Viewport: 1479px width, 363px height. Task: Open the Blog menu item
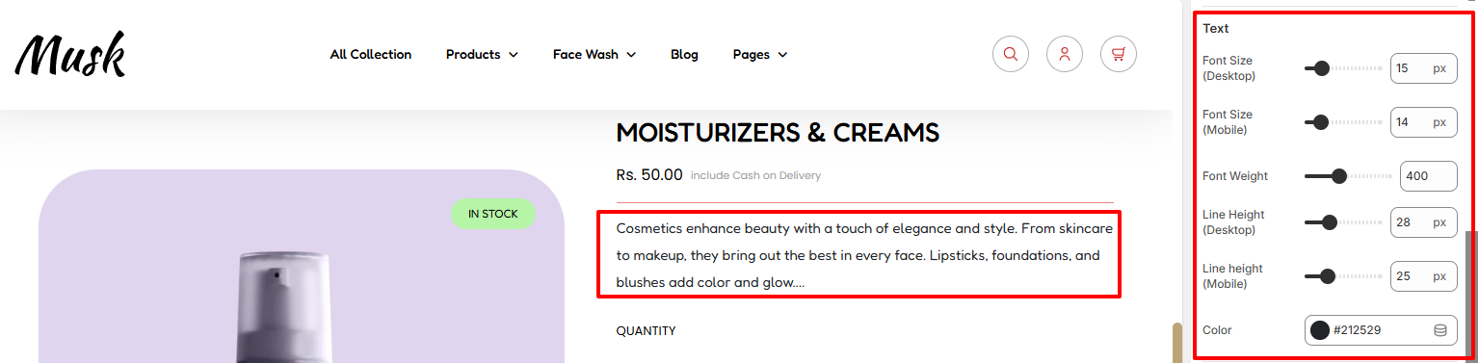(x=684, y=55)
